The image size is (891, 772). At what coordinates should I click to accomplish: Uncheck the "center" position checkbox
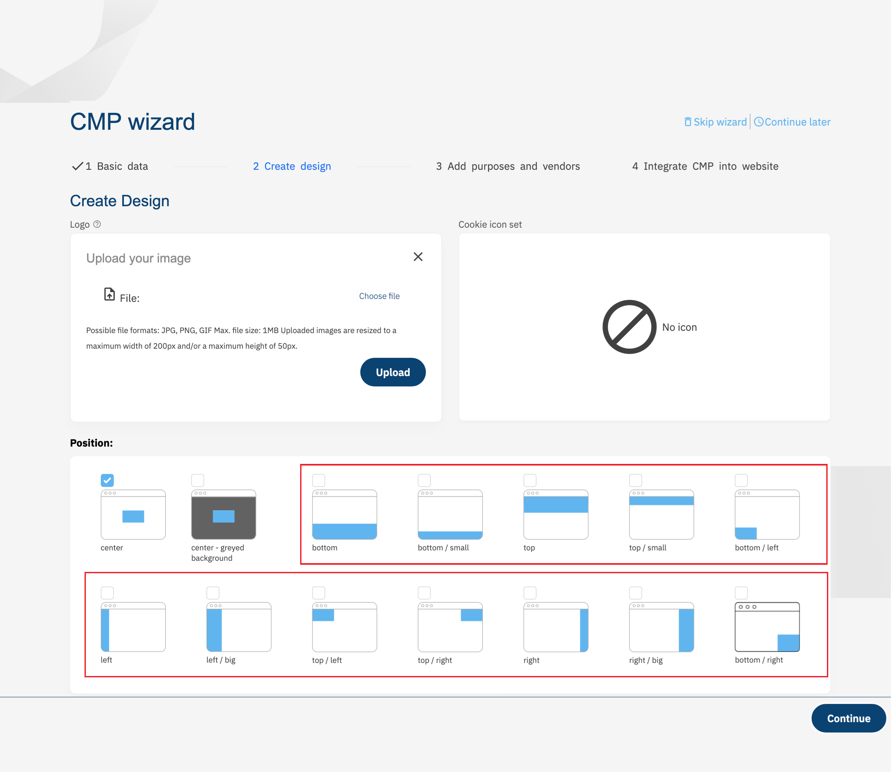point(107,480)
